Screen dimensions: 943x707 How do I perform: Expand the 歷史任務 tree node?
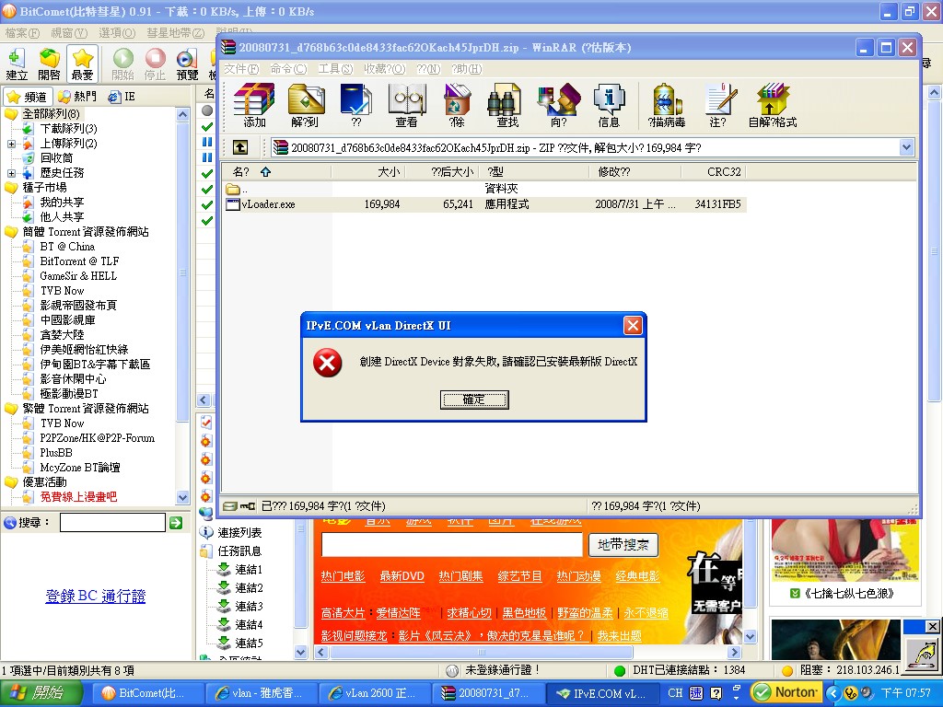[x=11, y=173]
